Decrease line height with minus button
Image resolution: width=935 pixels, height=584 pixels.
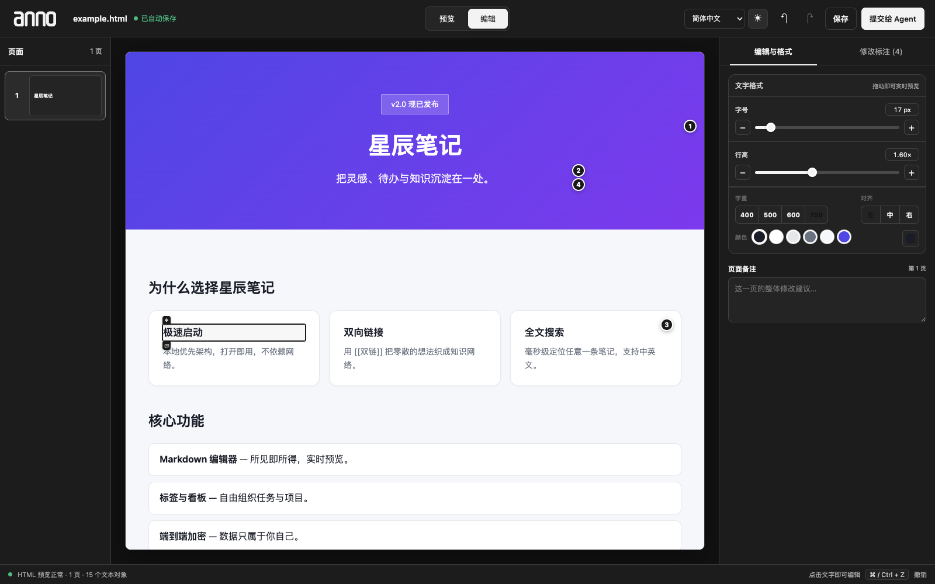[x=743, y=173]
